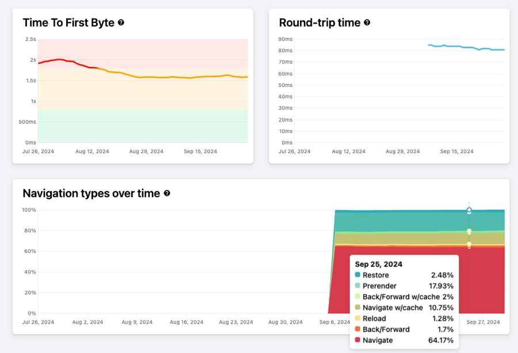The width and height of the screenshot is (518, 353).
Task: Open the Navigation types over time help icon
Action: point(167,193)
